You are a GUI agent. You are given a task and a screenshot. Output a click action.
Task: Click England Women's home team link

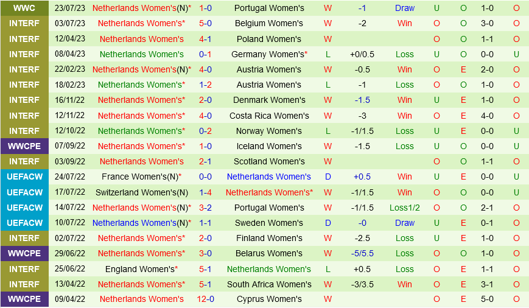[141, 269]
